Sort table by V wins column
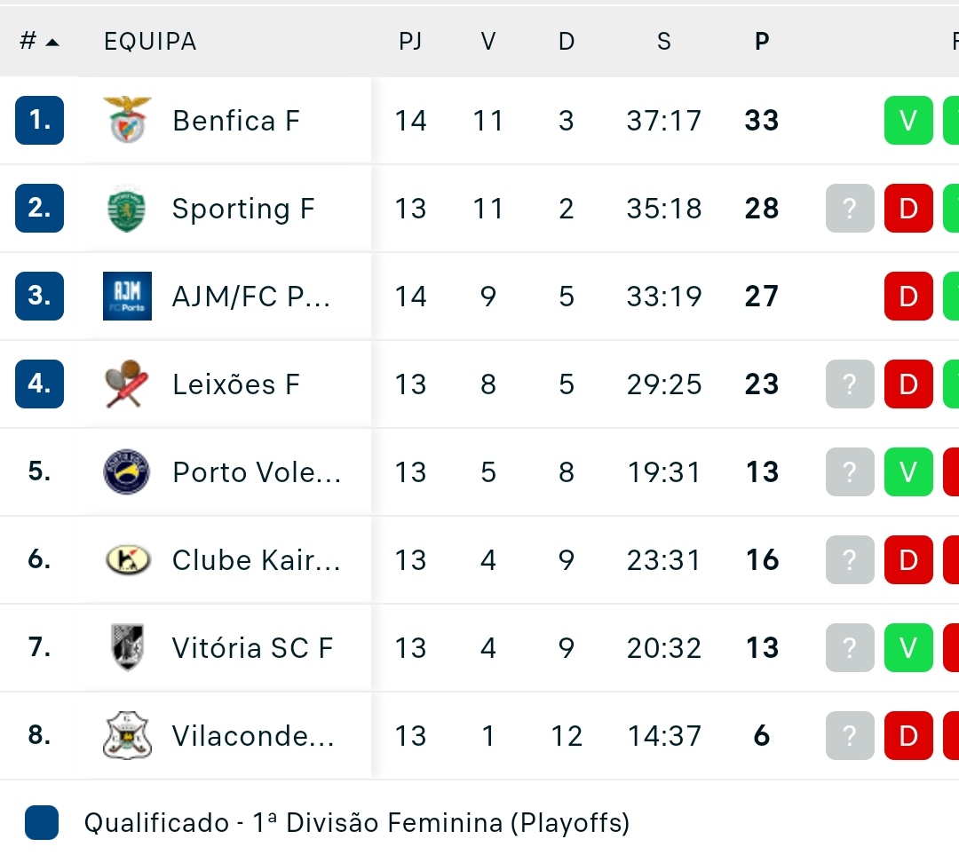Image resolution: width=959 pixels, height=863 pixels. tap(488, 42)
